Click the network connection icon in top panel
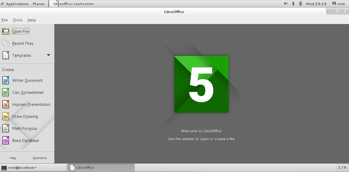This screenshot has width=349, height=172. [301, 4]
